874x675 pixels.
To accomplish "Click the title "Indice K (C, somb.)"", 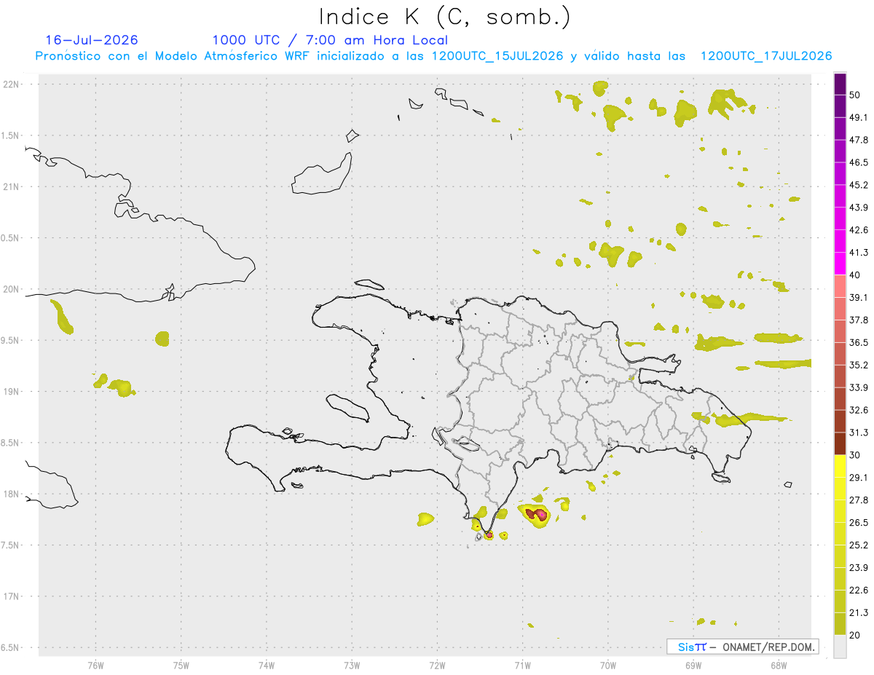I will tap(444, 17).
